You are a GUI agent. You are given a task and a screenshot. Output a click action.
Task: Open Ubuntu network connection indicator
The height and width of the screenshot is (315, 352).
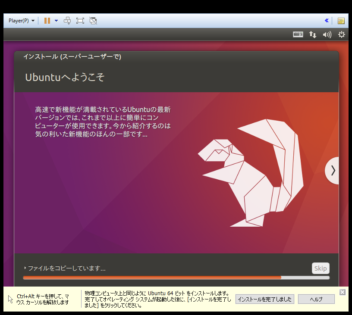[312, 34]
